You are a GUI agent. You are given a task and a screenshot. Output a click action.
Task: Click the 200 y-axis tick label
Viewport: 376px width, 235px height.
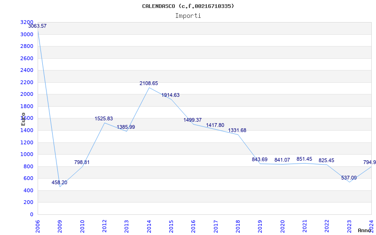coord(28,203)
